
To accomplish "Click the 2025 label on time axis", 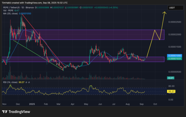I will pyautogui.click(x=32, y=104).
